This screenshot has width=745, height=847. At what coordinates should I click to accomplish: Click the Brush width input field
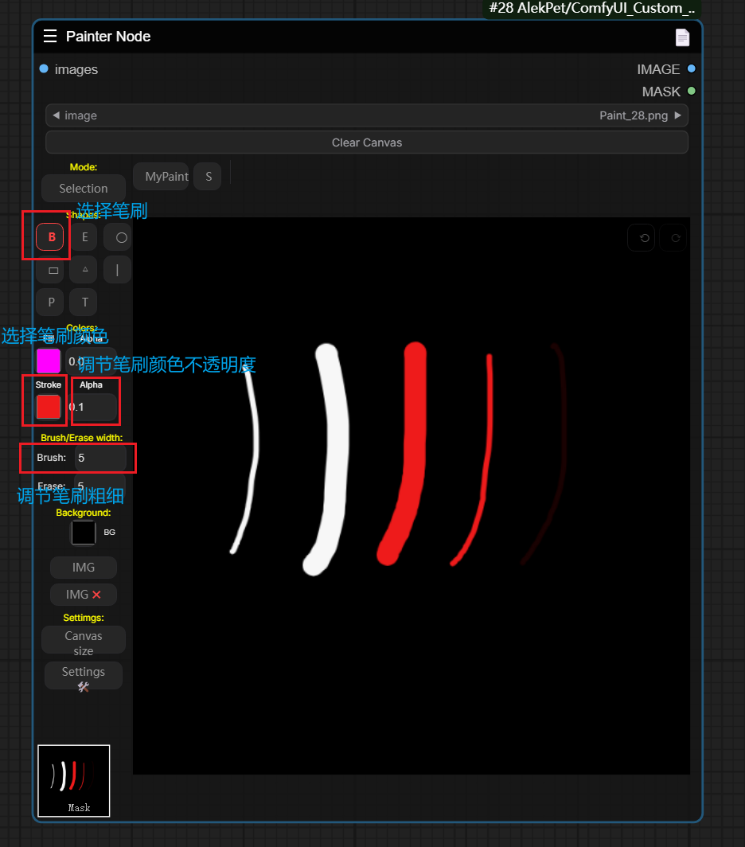click(100, 458)
